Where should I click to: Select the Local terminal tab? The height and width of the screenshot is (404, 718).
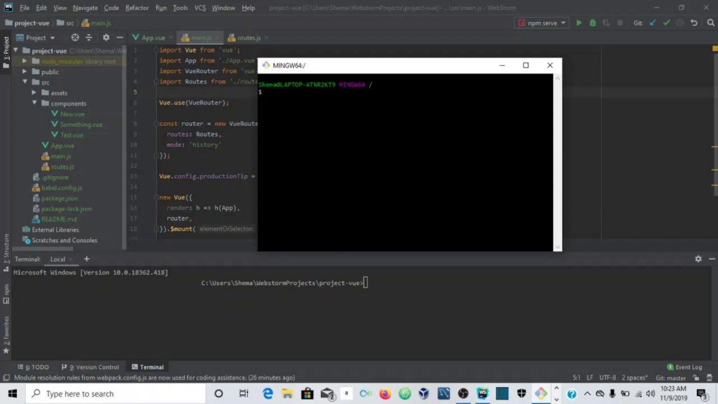58,259
